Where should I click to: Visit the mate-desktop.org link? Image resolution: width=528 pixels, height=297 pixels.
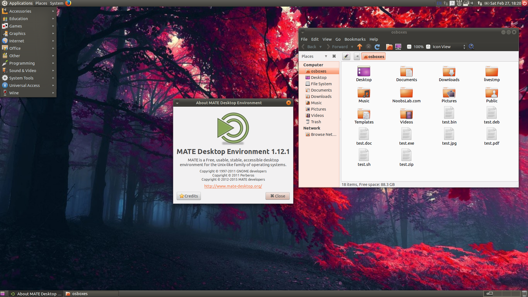point(233,186)
